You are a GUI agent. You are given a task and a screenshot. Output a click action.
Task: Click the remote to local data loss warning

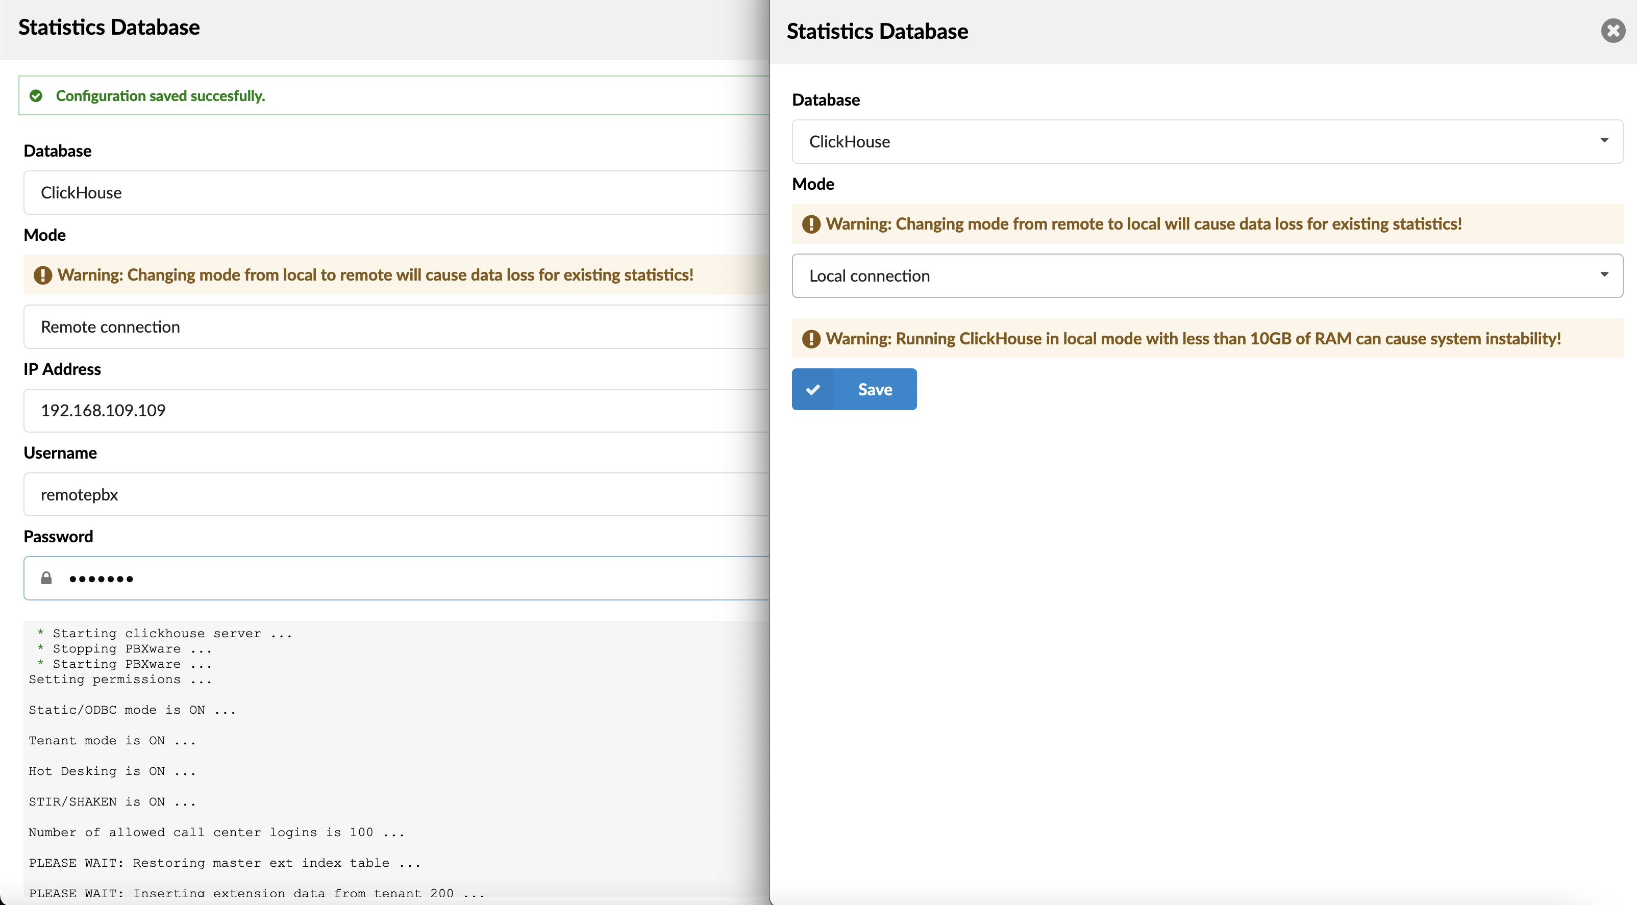pyautogui.click(x=1143, y=223)
